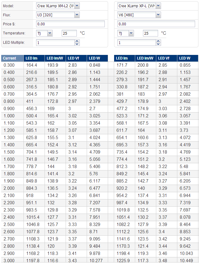The image size is (199, 264).
Task: Decrease the left LED Multiple with down arrow
Action: pos(77,44)
